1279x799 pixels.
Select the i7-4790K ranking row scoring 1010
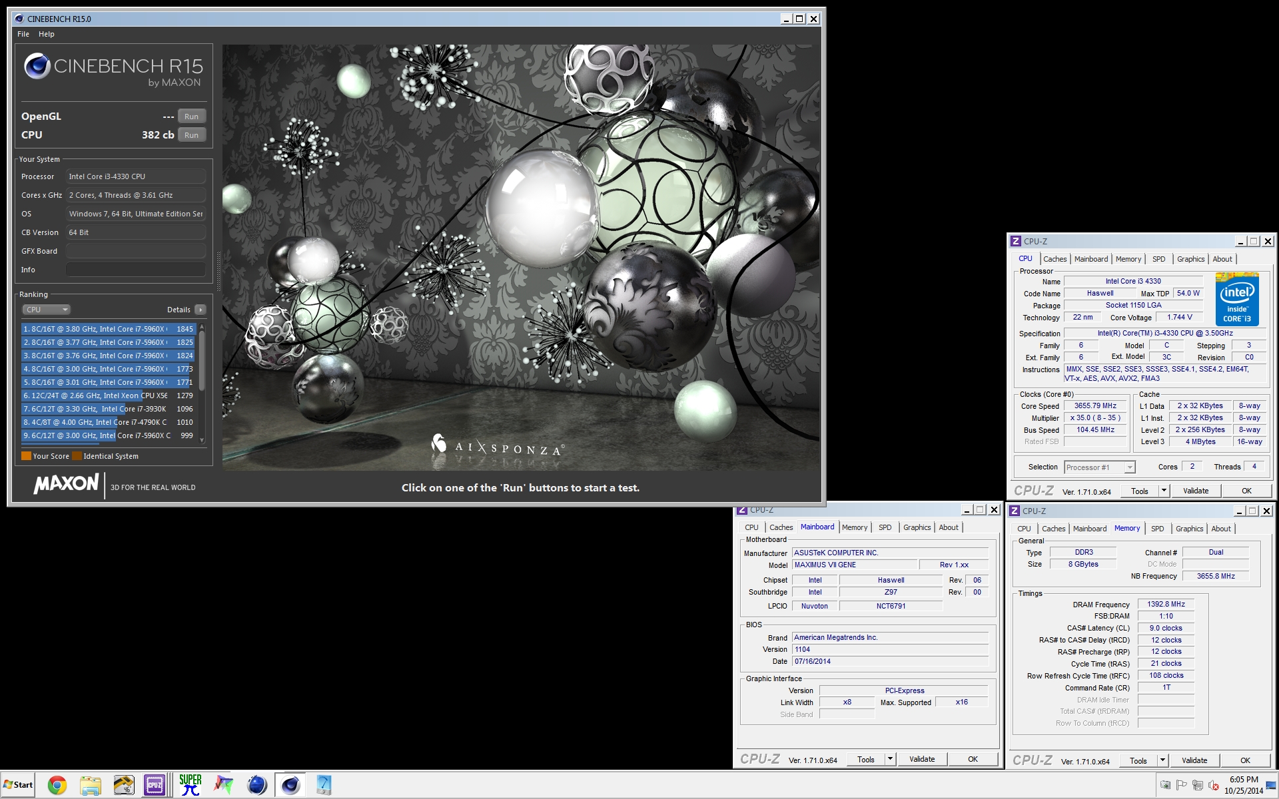[109, 422]
